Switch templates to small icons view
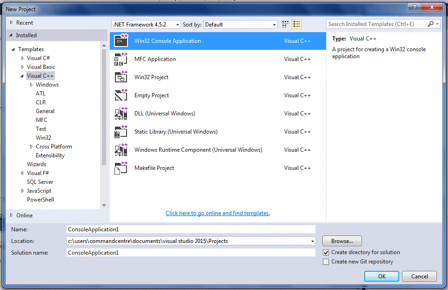Screen dimensions: 448x290 285,24
